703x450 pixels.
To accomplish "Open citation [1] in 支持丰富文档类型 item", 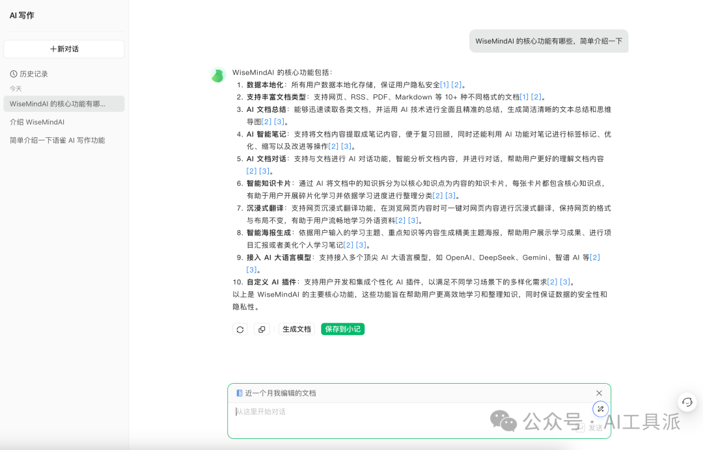I will pyautogui.click(x=524, y=97).
